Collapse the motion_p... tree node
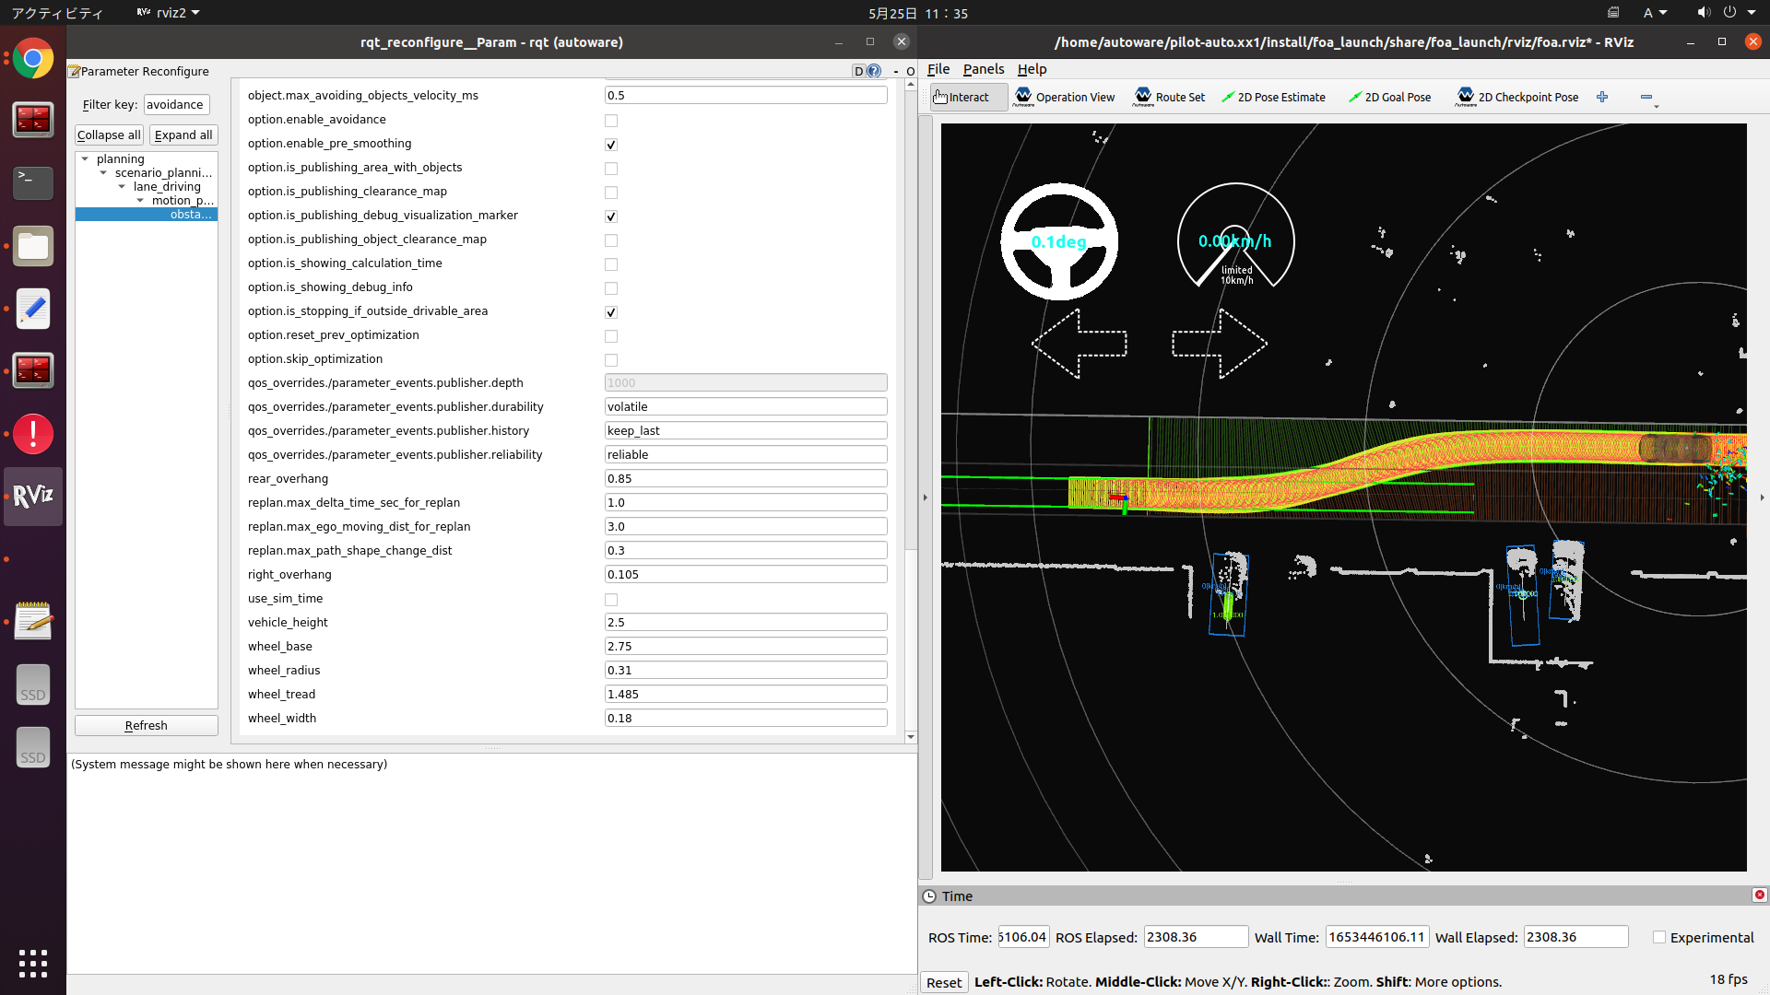This screenshot has width=1770, height=995. pos(140,200)
